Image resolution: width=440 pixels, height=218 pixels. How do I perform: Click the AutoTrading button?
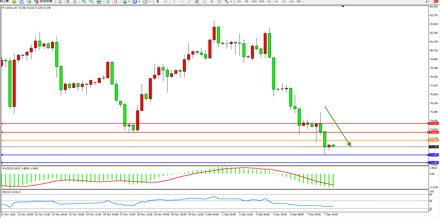(43, 2)
